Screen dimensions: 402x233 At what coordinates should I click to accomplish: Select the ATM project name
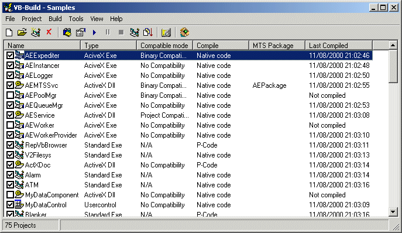pos(32,185)
